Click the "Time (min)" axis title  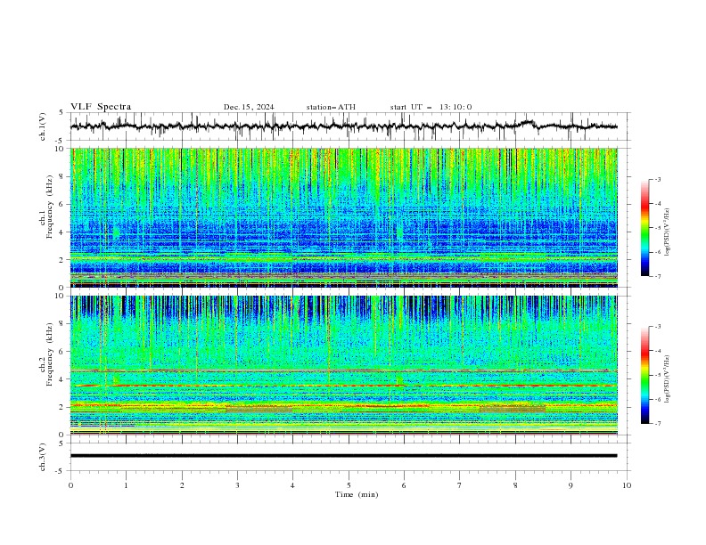[x=357, y=494]
